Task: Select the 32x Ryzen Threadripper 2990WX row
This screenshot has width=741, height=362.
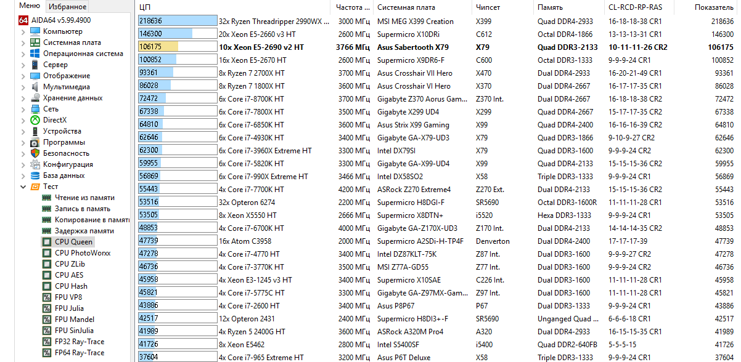Action: click(x=439, y=21)
